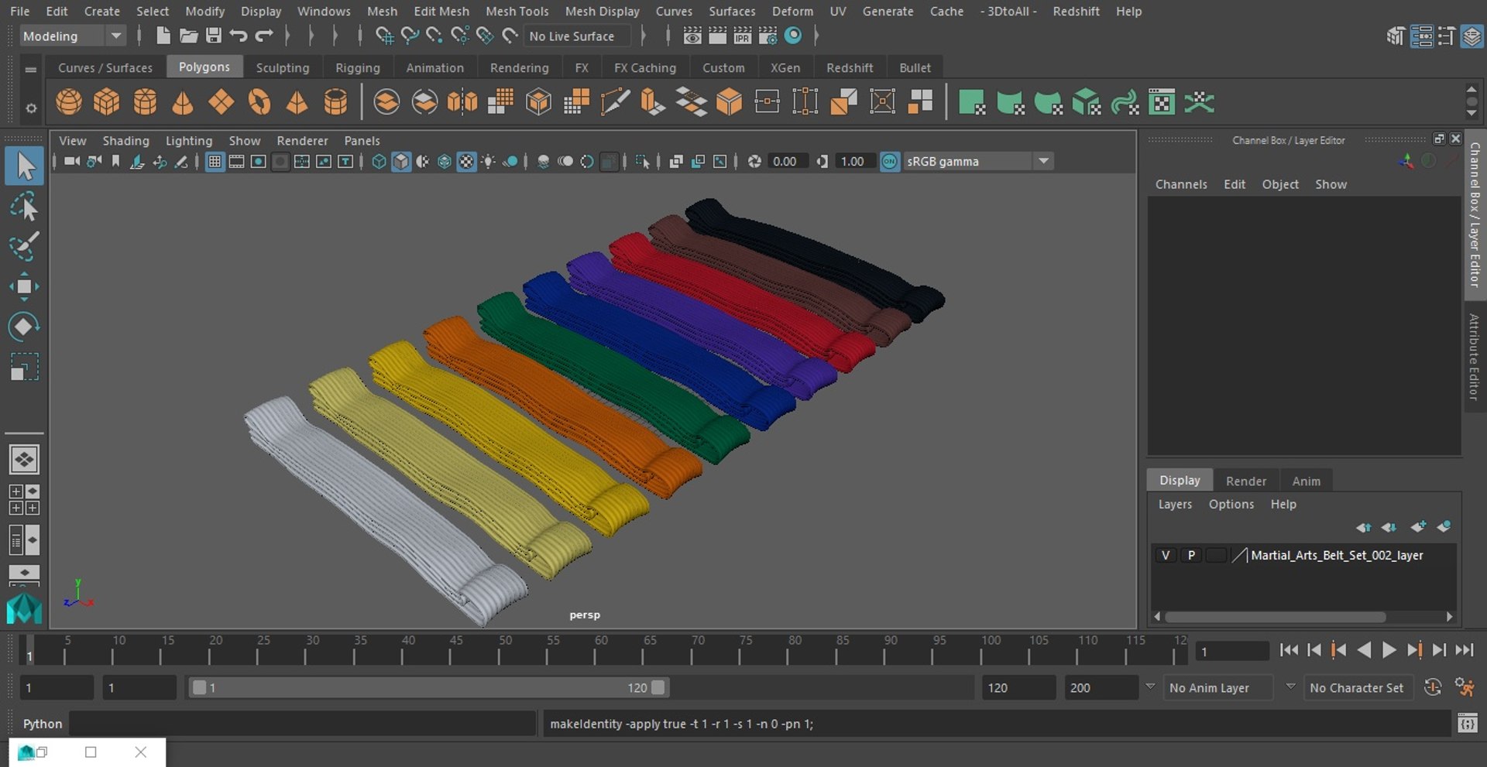This screenshot has width=1487, height=767.
Task: Toggle isolate select in viewport
Action: (642, 161)
